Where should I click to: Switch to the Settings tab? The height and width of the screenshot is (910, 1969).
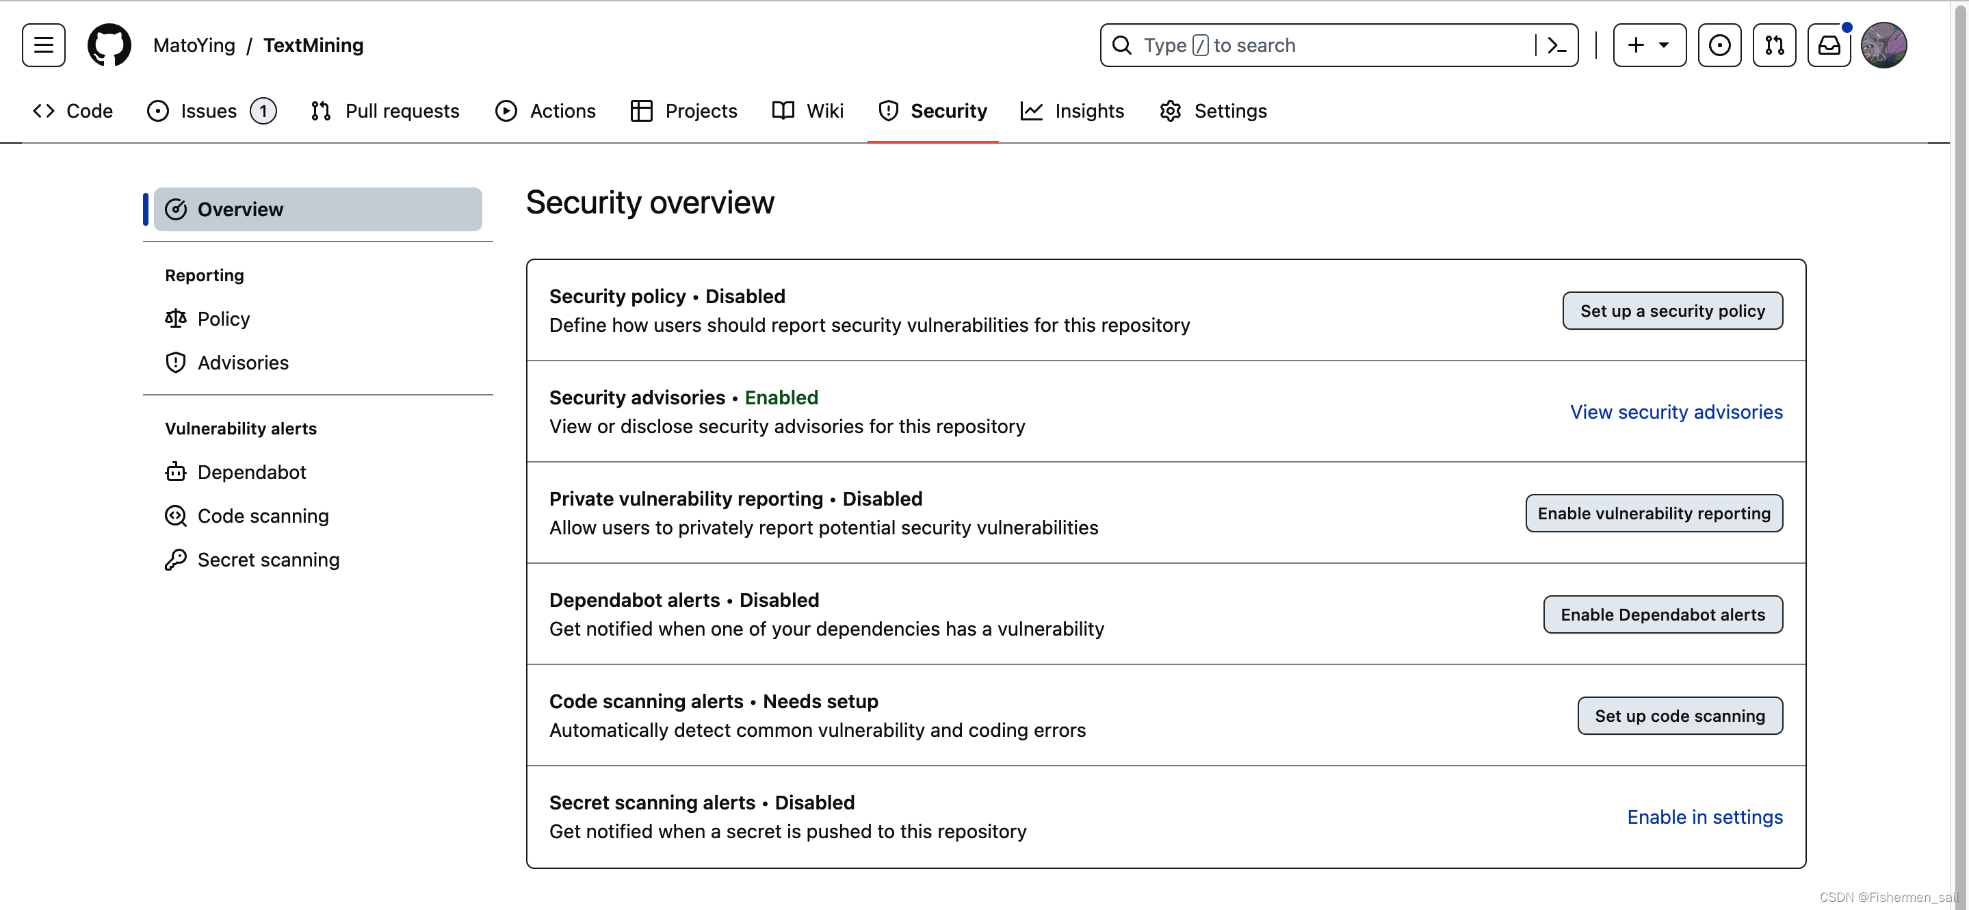pyautogui.click(x=1213, y=111)
